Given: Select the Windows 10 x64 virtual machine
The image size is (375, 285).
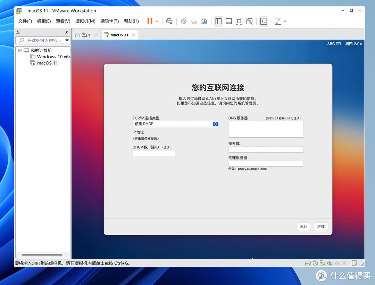Looking at the screenshot, I should (53, 57).
